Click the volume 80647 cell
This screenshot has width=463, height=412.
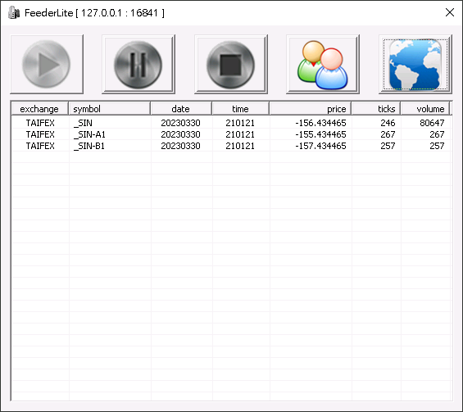(x=432, y=123)
